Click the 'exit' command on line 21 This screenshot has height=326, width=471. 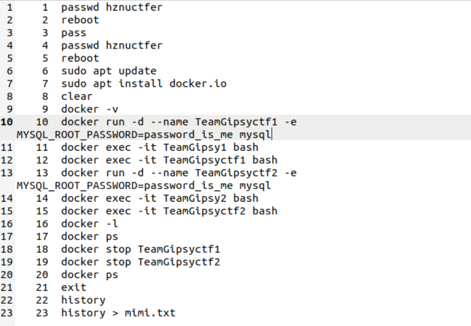[x=74, y=288]
